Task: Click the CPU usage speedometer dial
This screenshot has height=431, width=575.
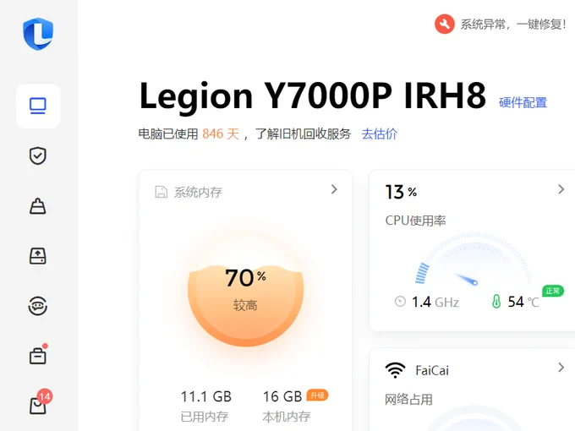Action: (473, 259)
